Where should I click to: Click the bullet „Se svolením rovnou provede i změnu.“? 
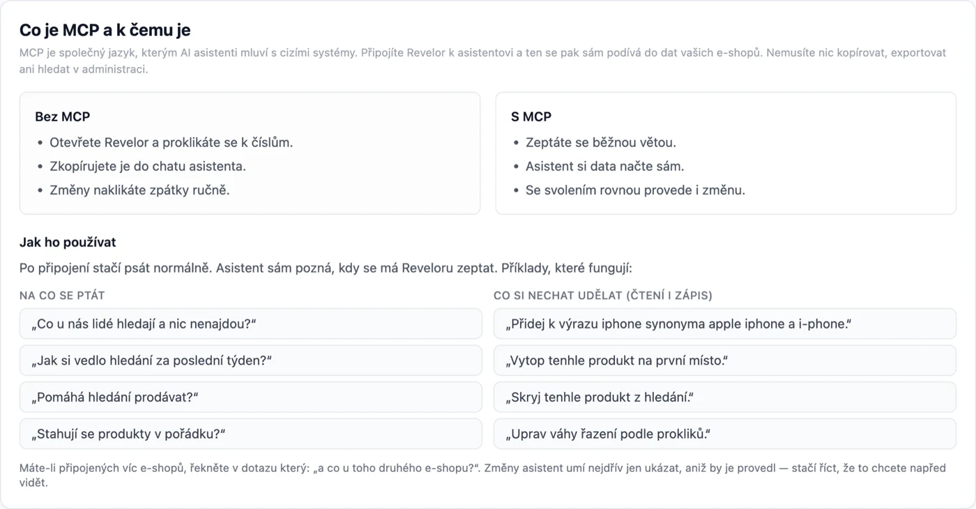635,190
